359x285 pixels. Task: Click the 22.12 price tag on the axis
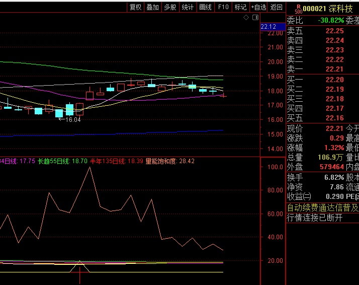(x=268, y=27)
